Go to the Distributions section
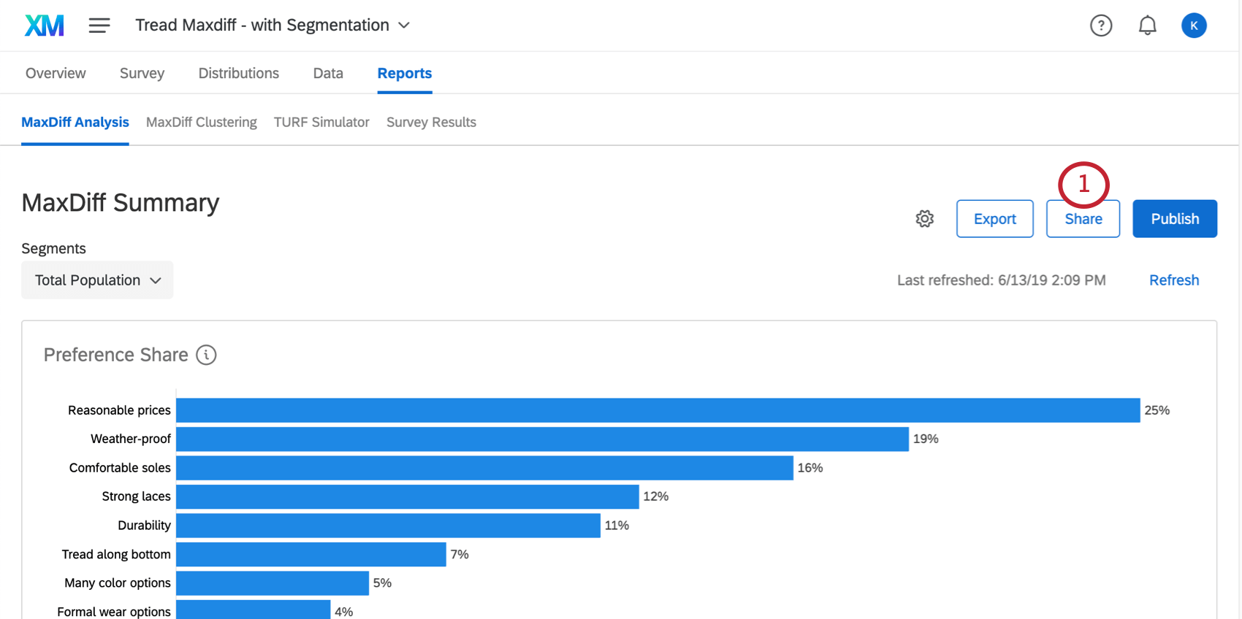This screenshot has width=1242, height=619. pyautogui.click(x=238, y=73)
